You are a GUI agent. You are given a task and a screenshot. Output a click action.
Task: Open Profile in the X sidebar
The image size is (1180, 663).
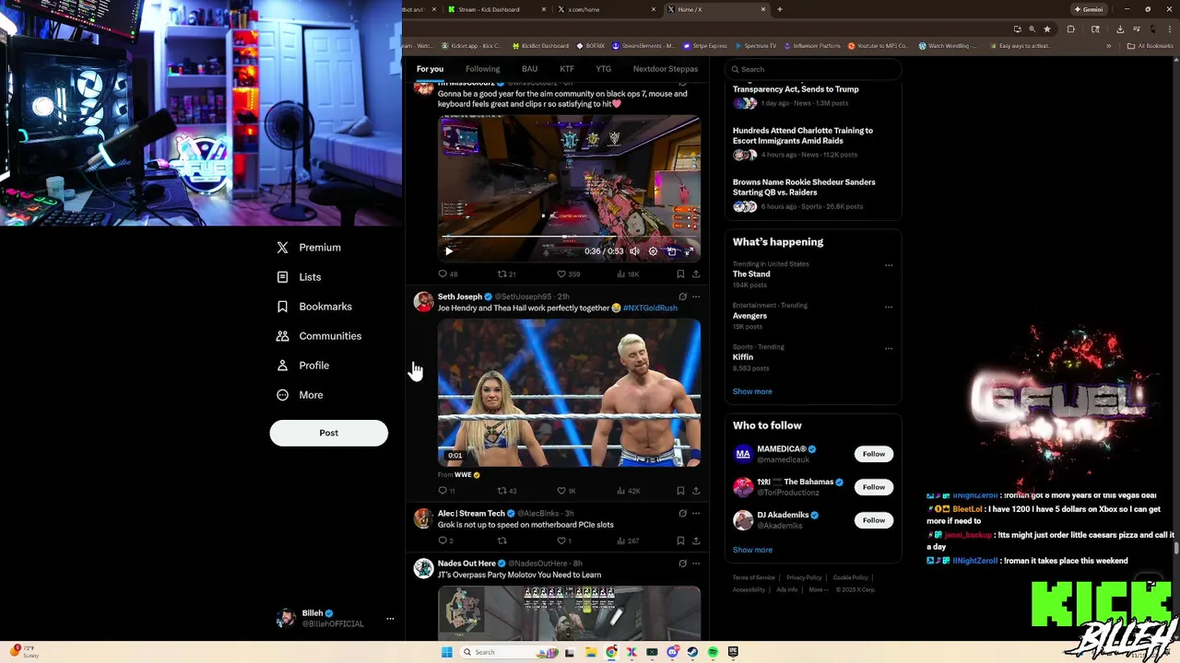click(302, 366)
